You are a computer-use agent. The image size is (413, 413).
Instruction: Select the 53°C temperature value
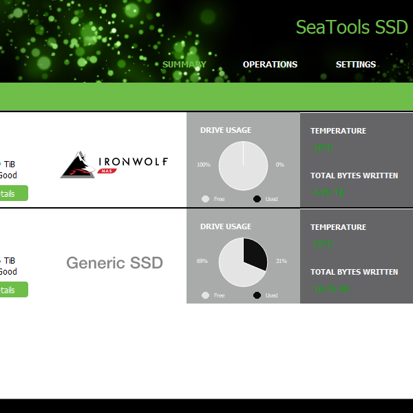tap(324, 244)
